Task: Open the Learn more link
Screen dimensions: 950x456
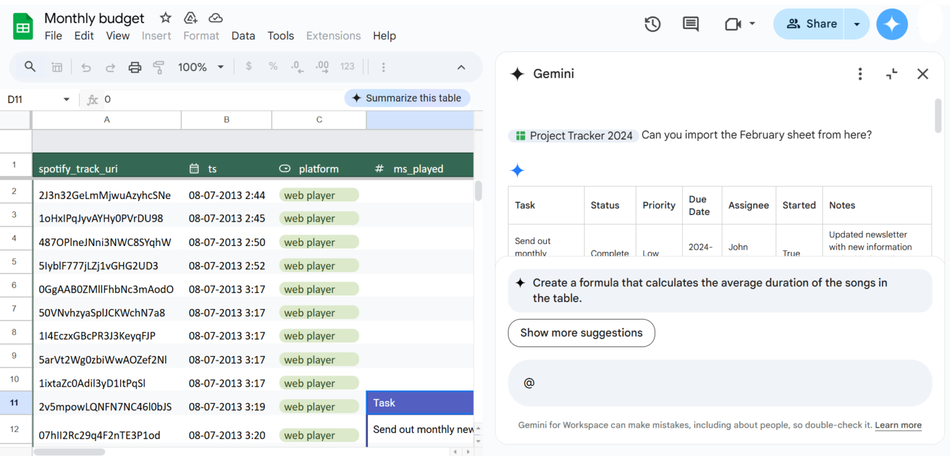Action: click(898, 425)
